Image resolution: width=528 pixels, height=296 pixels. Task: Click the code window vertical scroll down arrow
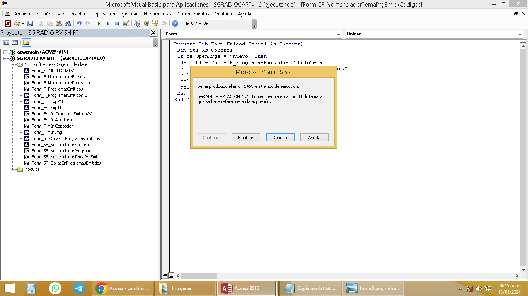point(523,269)
